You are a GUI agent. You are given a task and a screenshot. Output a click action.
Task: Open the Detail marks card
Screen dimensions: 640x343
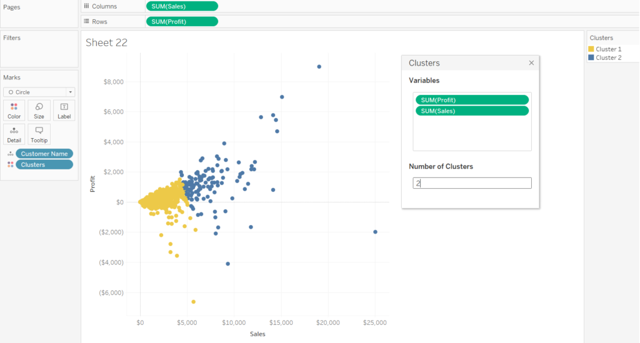point(14,134)
